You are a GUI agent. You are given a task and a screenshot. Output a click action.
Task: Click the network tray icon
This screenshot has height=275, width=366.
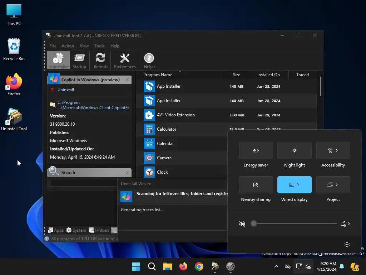coord(299,266)
